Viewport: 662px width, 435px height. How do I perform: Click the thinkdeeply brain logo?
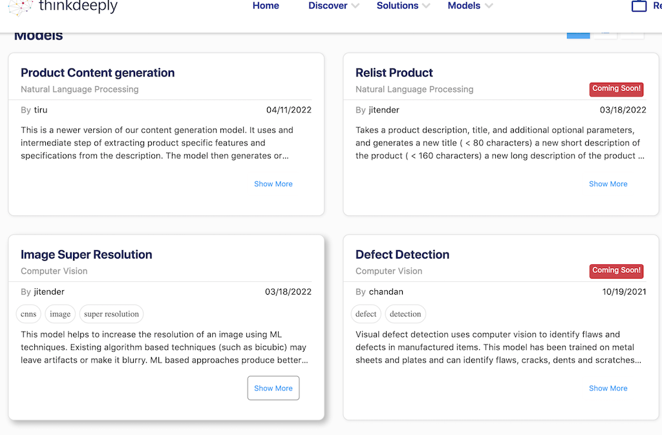coord(19,7)
